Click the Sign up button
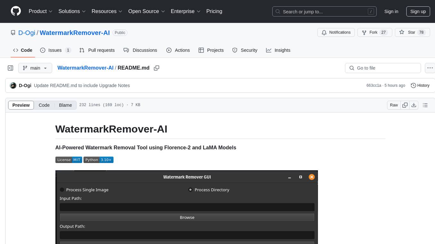The height and width of the screenshot is (244, 435). (418, 11)
